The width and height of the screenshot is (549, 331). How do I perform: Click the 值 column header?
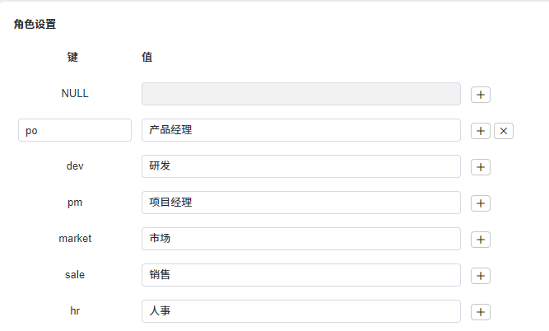147,58
